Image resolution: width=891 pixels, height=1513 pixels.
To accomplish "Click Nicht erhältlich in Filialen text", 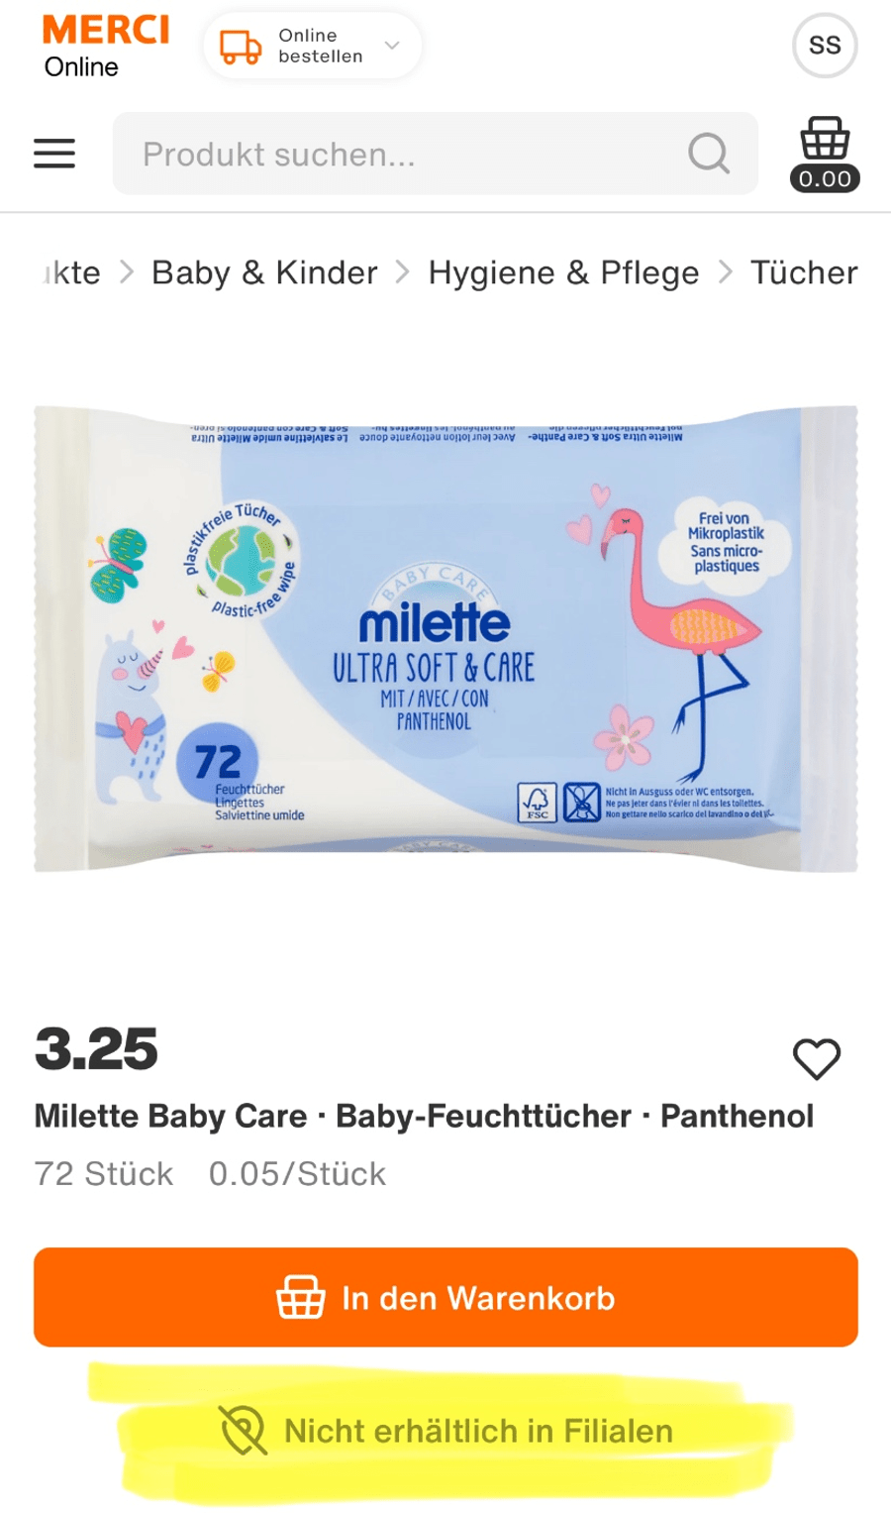I will 478,1431.
